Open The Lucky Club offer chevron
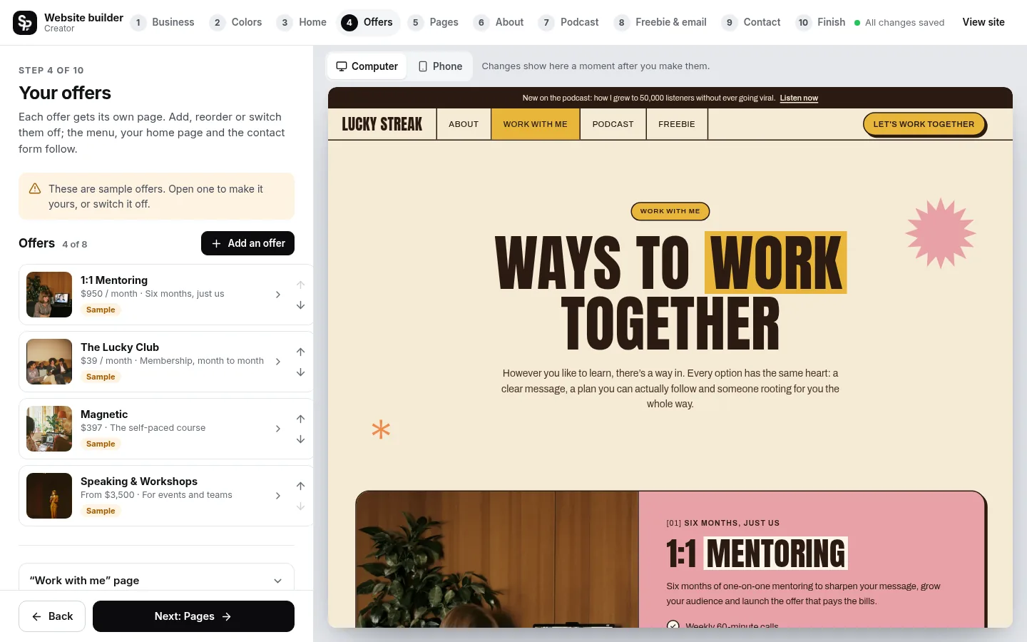The width and height of the screenshot is (1027, 642). pos(278,362)
